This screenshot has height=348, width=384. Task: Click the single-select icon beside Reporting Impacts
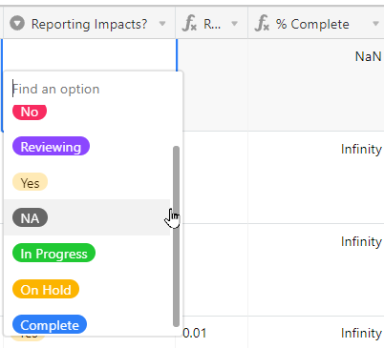click(17, 24)
